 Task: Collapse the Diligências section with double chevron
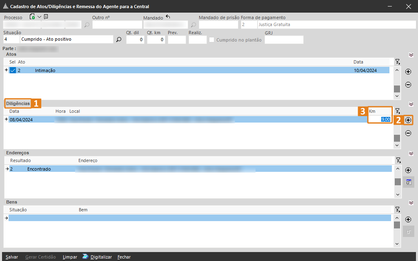pos(411,104)
